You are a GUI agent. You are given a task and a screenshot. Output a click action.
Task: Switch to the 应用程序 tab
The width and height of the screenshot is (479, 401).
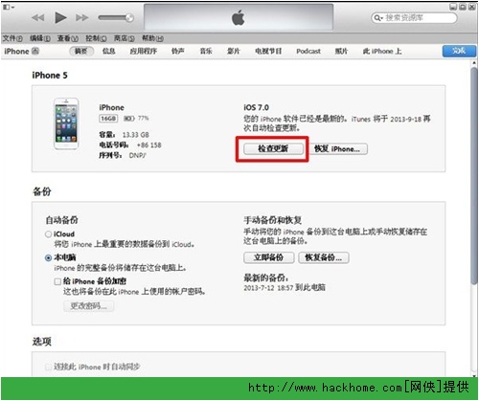tap(144, 51)
